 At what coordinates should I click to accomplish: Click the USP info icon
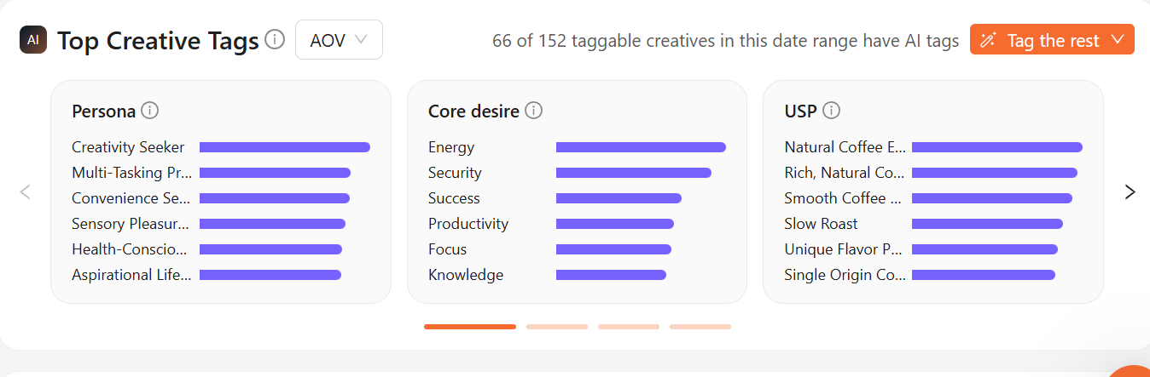point(832,111)
